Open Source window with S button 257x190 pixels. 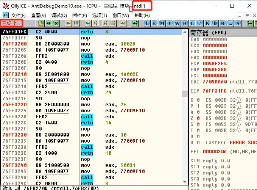pyautogui.click(x=238, y=23)
